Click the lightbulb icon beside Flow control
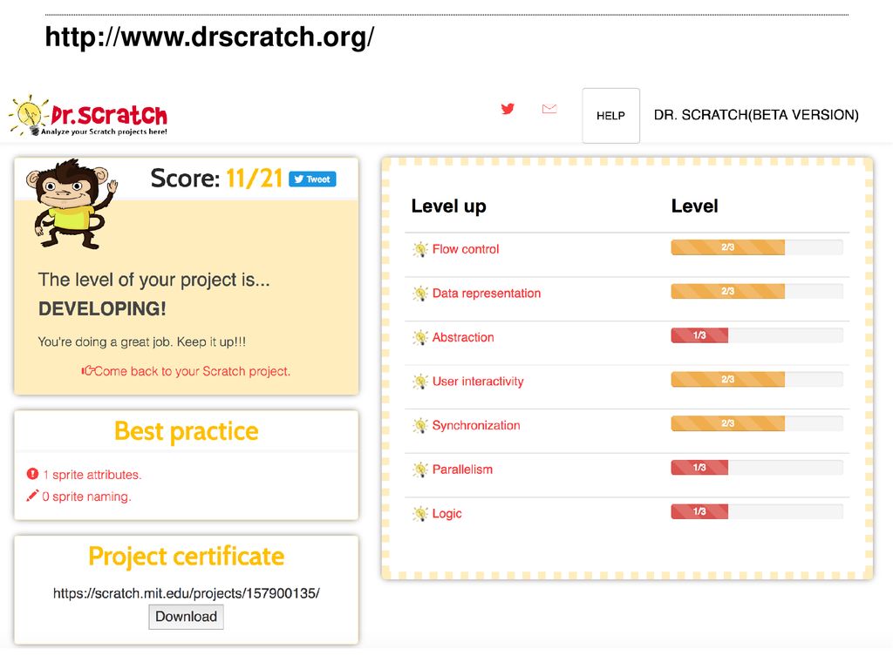This screenshot has width=893, height=669. pyautogui.click(x=420, y=249)
